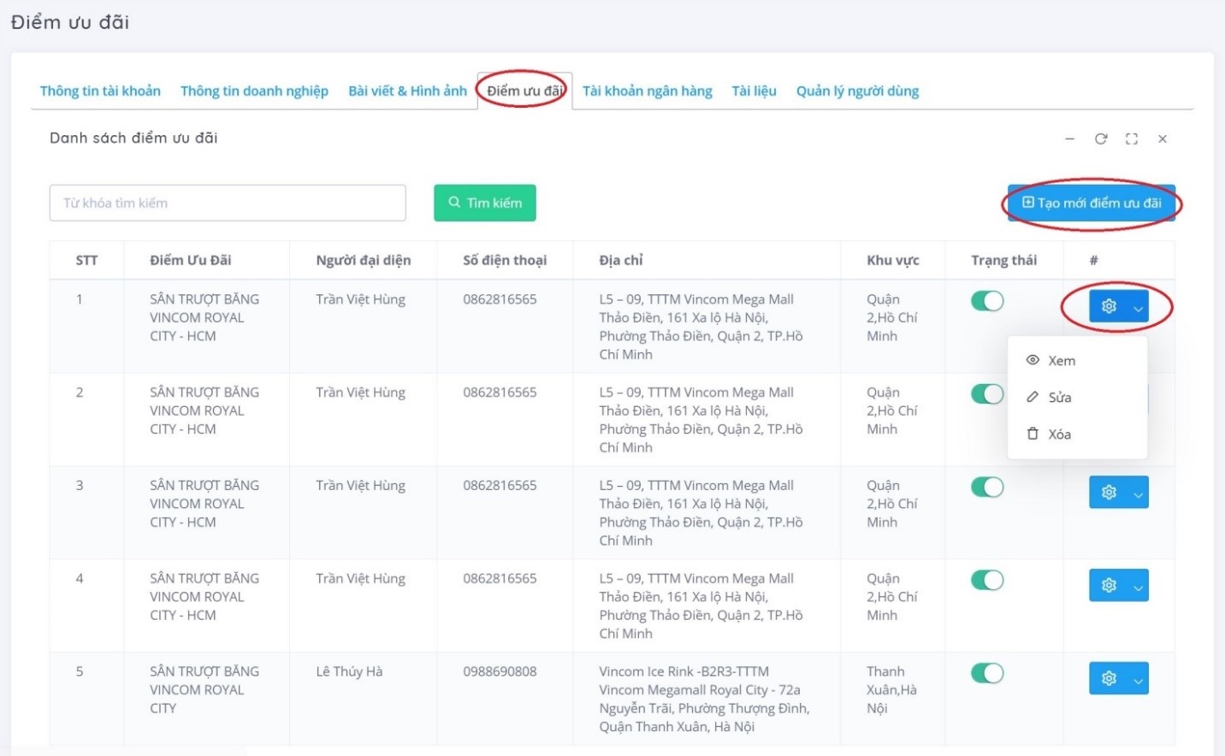The image size is (1225, 756).
Task: Go to Tài khoản ngân hàng tab
Action: click(x=647, y=91)
